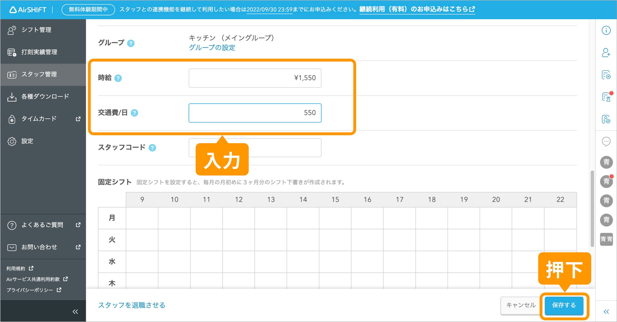The image size is (617, 322).
Task: Collapse the left sidebar with the chevron
Action: pyautogui.click(x=75, y=311)
